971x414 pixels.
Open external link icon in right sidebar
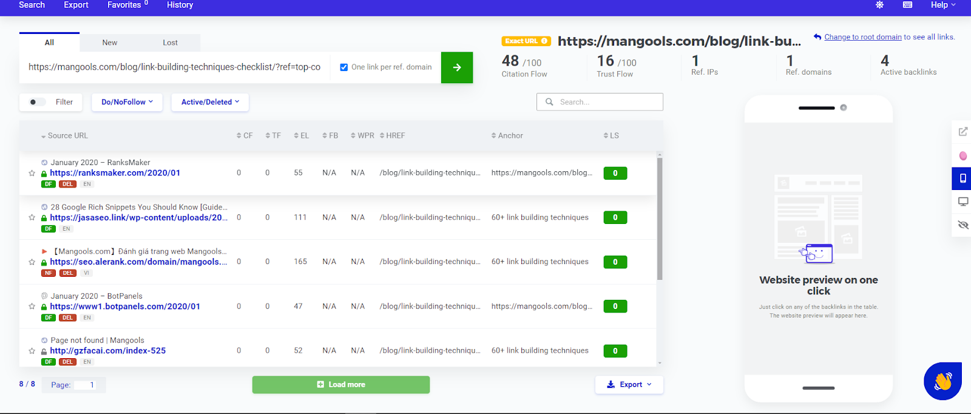(x=963, y=132)
